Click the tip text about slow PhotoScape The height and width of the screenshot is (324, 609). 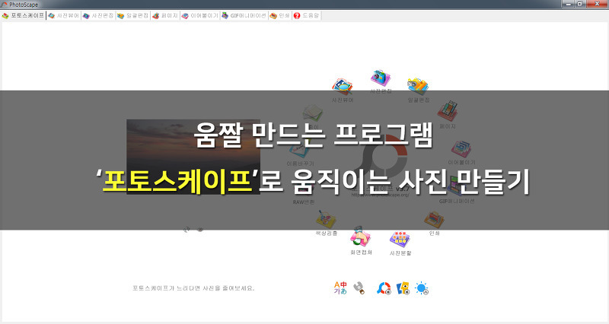point(193,288)
